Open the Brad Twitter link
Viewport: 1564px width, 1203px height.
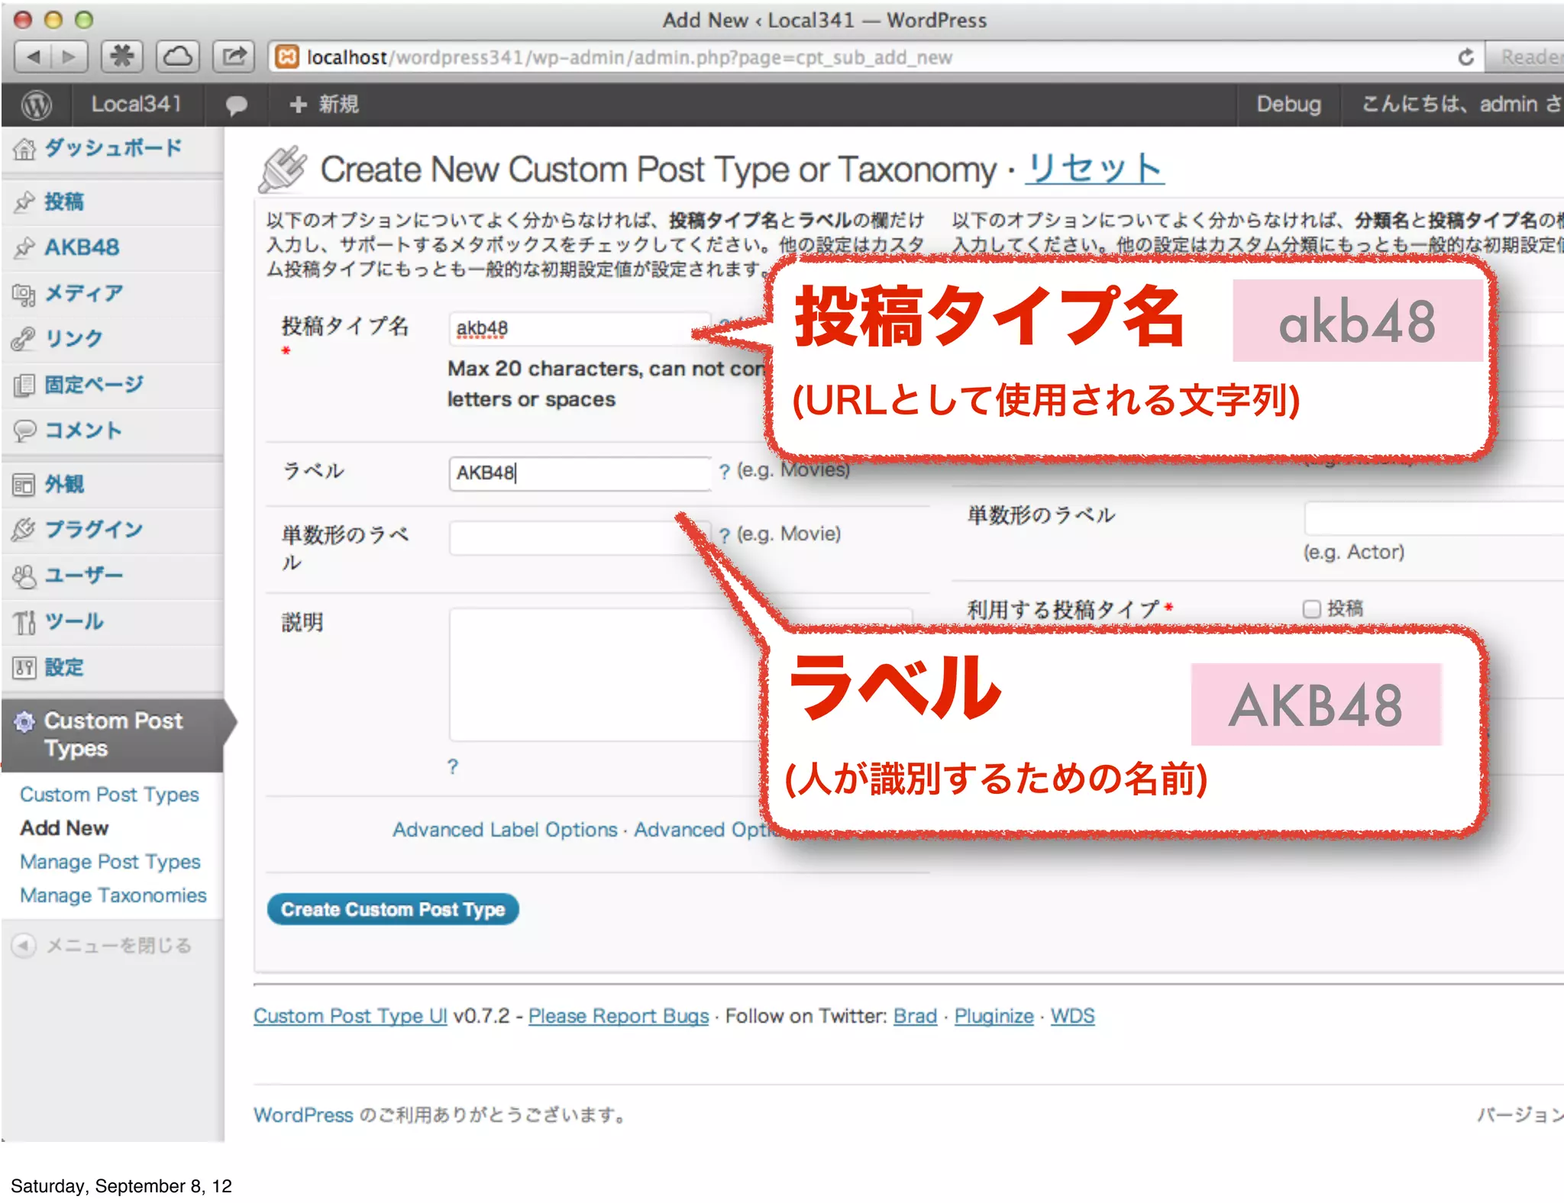[x=915, y=1016]
